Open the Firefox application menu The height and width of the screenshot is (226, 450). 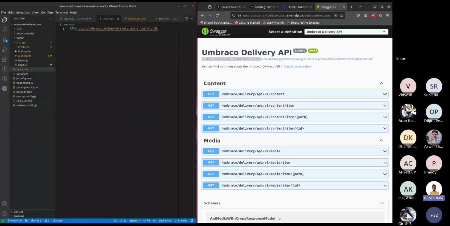[x=388, y=16]
